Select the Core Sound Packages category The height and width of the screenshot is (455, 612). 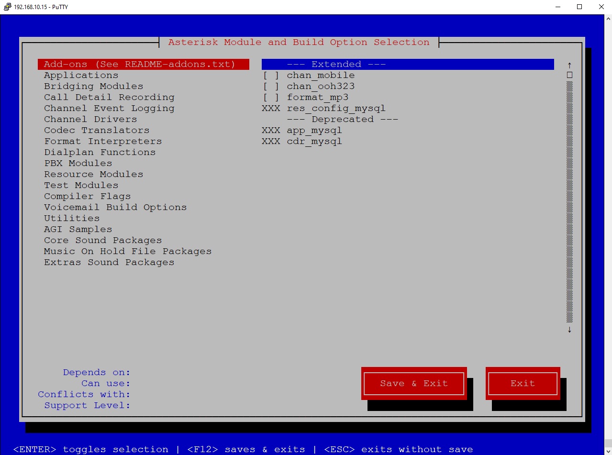[x=103, y=240]
